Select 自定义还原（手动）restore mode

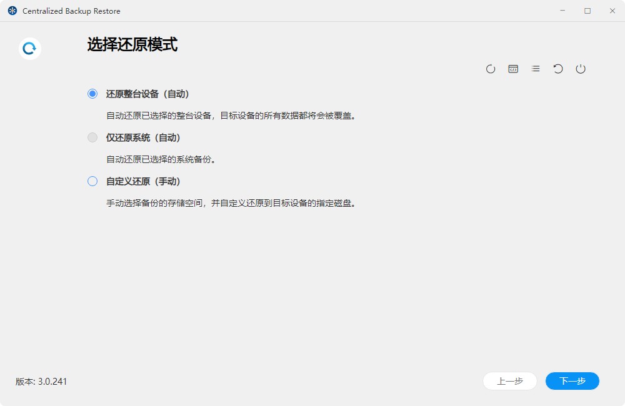point(92,181)
